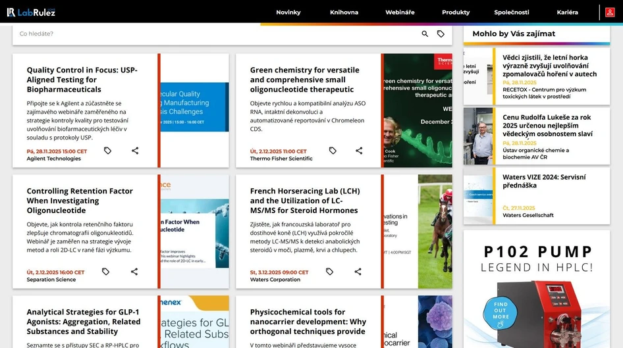Open the Kariéra navigation link
This screenshot has height=348, width=623.
click(x=567, y=12)
